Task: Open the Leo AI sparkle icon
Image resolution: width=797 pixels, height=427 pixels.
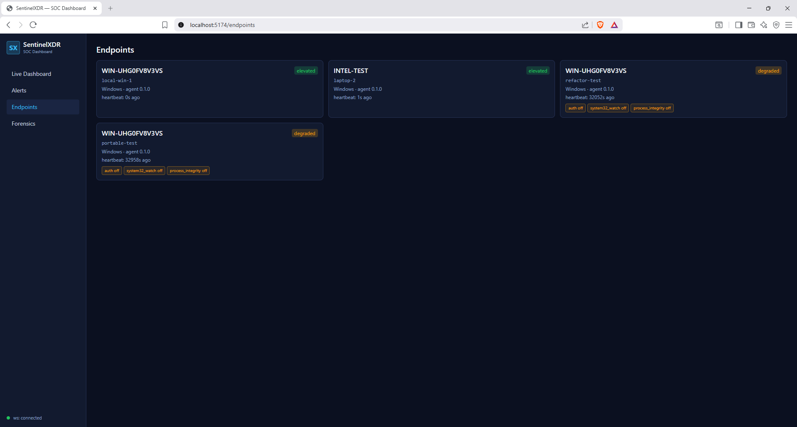Action: tap(763, 25)
